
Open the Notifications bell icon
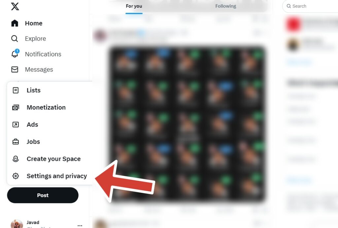coord(15,54)
